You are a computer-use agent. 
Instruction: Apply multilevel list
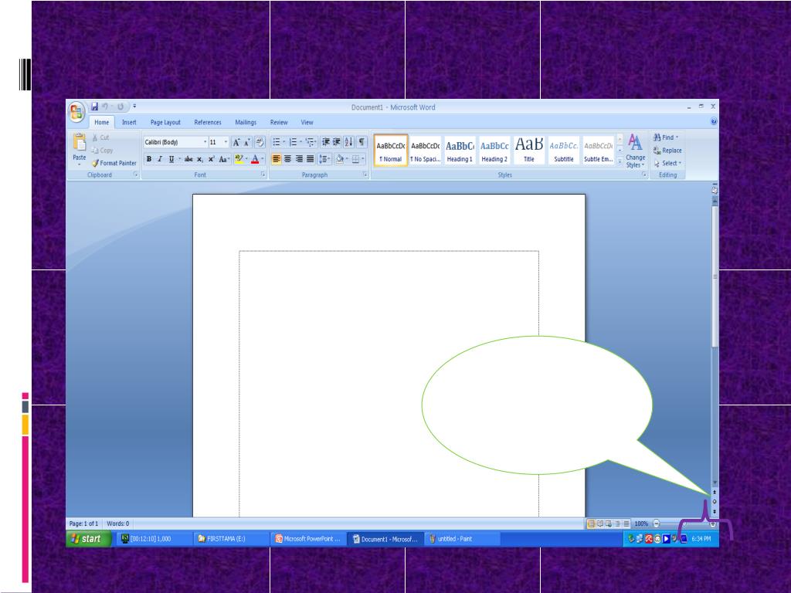(x=310, y=142)
